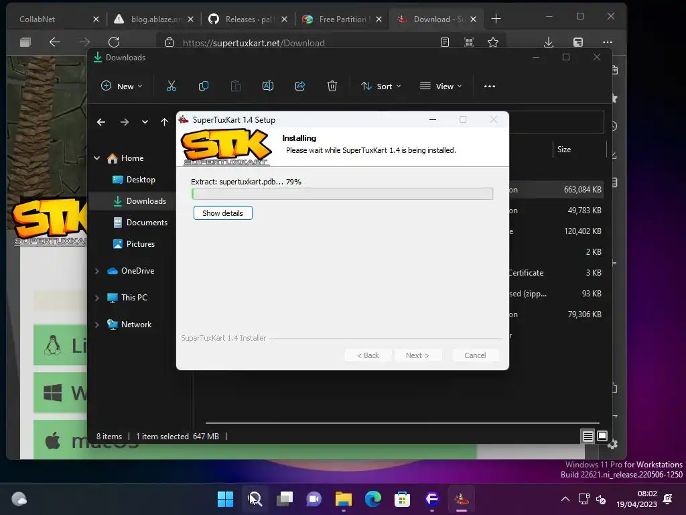This screenshot has width=686, height=515.
Task: Switch to the Free Partition browser tab
Action: pos(342,19)
